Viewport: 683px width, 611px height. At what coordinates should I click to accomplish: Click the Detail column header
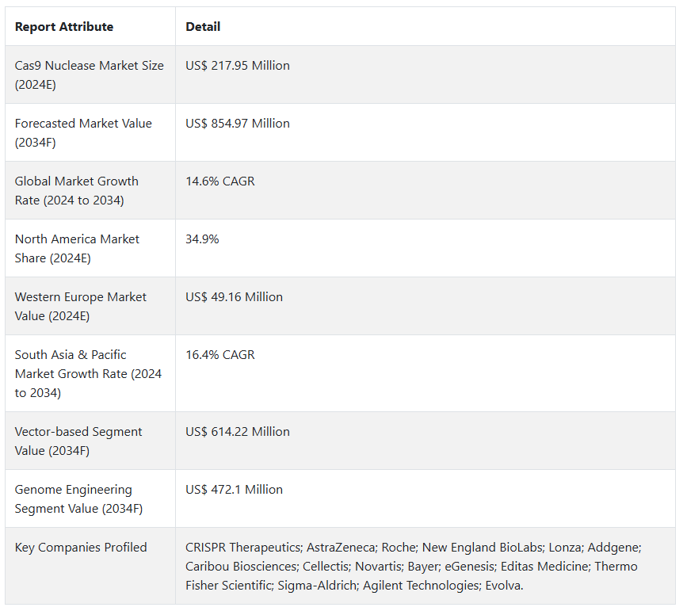pyautogui.click(x=203, y=27)
